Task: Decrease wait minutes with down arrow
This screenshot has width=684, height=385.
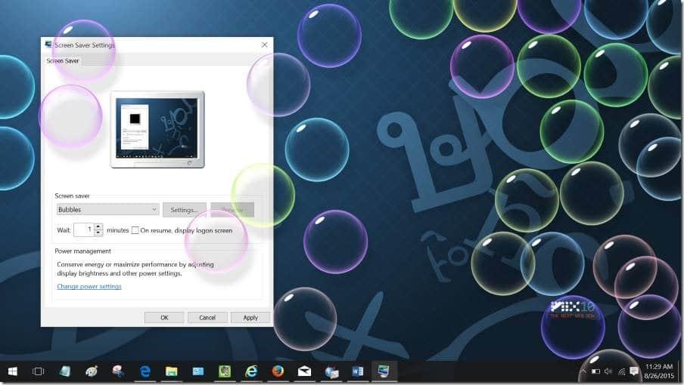Action: 98,233
